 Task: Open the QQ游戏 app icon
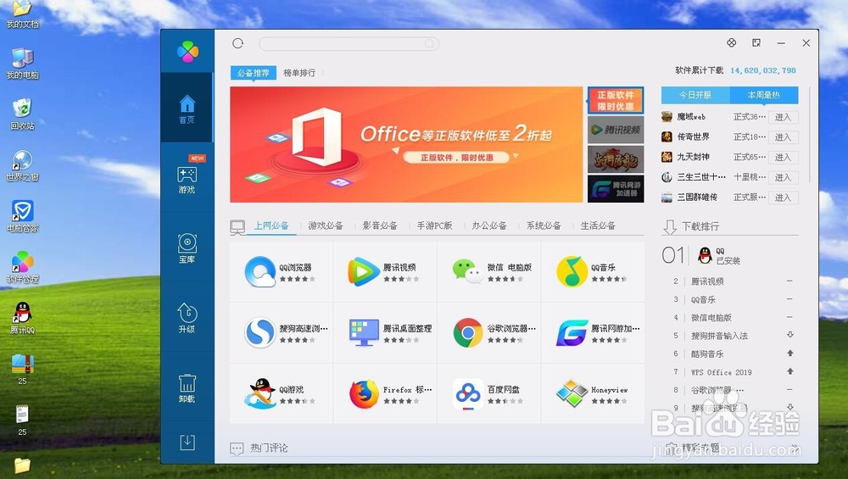tap(260, 393)
